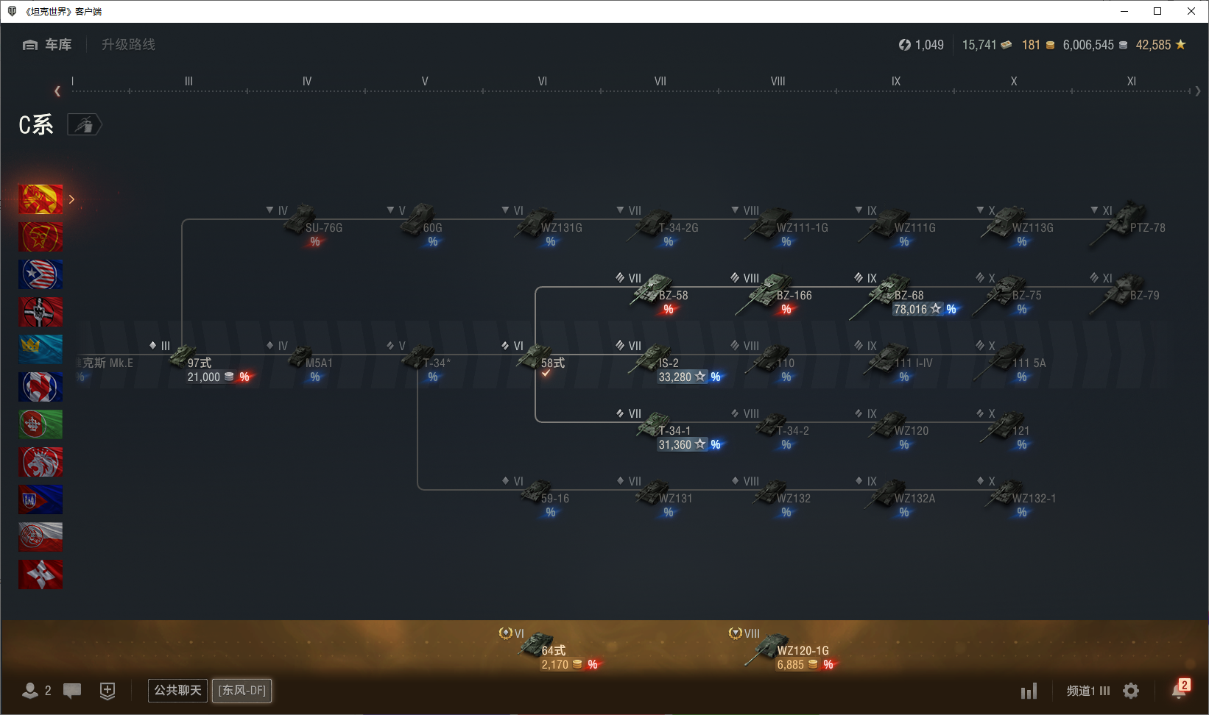Click the blueprint icon beside C系
1209x715 pixels.
click(x=84, y=125)
